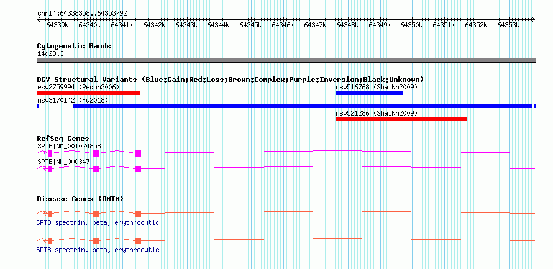Open the esv2759994 (Redon2006) variant label

pyautogui.click(x=78, y=87)
